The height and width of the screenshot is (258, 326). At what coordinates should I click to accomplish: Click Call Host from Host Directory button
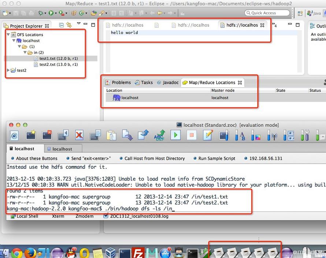pos(152,158)
